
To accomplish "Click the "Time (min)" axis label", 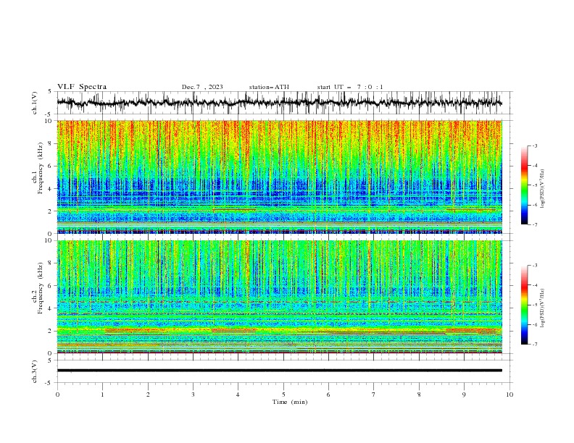I will pos(290,402).
